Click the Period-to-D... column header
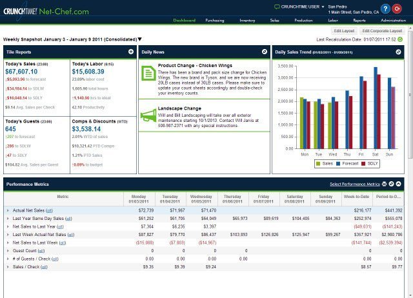 [388, 199]
